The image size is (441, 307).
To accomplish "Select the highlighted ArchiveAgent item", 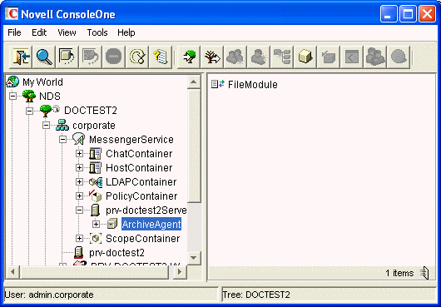I will coord(151,224).
